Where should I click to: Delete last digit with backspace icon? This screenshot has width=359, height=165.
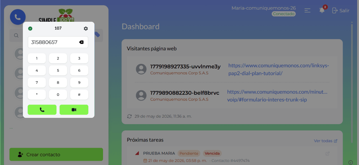coord(81,42)
